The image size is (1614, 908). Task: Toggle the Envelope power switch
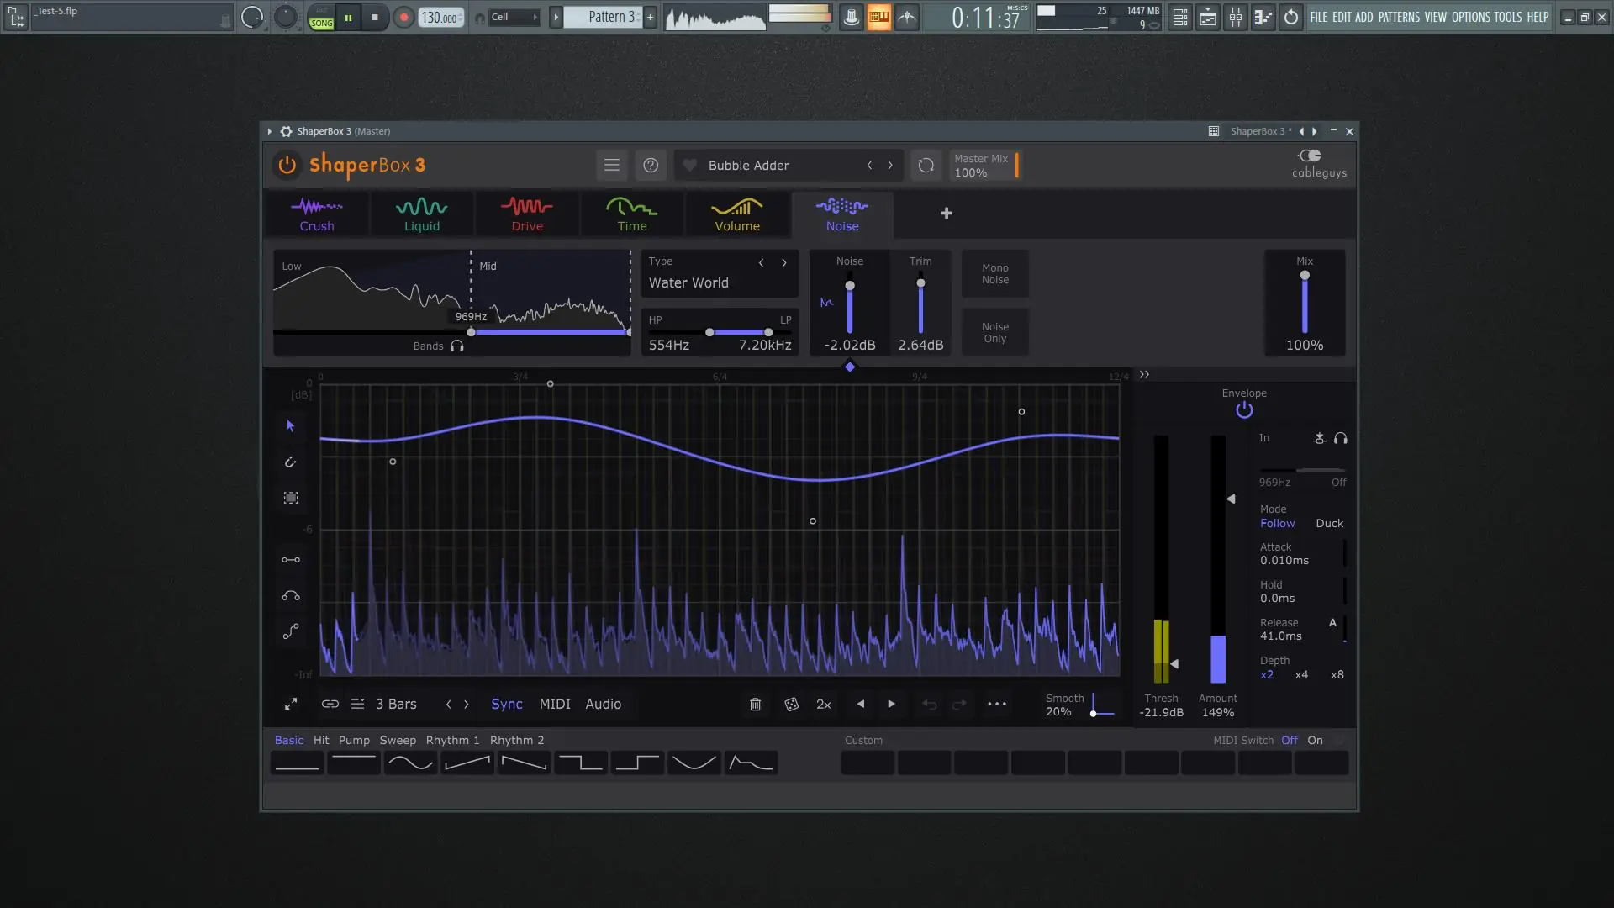point(1244,410)
